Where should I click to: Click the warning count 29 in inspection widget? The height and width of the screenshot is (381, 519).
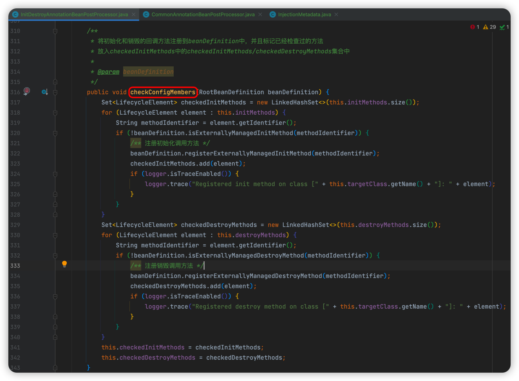click(x=493, y=27)
